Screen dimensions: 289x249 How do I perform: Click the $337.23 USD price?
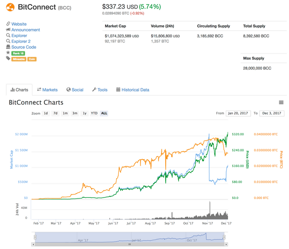120,7
